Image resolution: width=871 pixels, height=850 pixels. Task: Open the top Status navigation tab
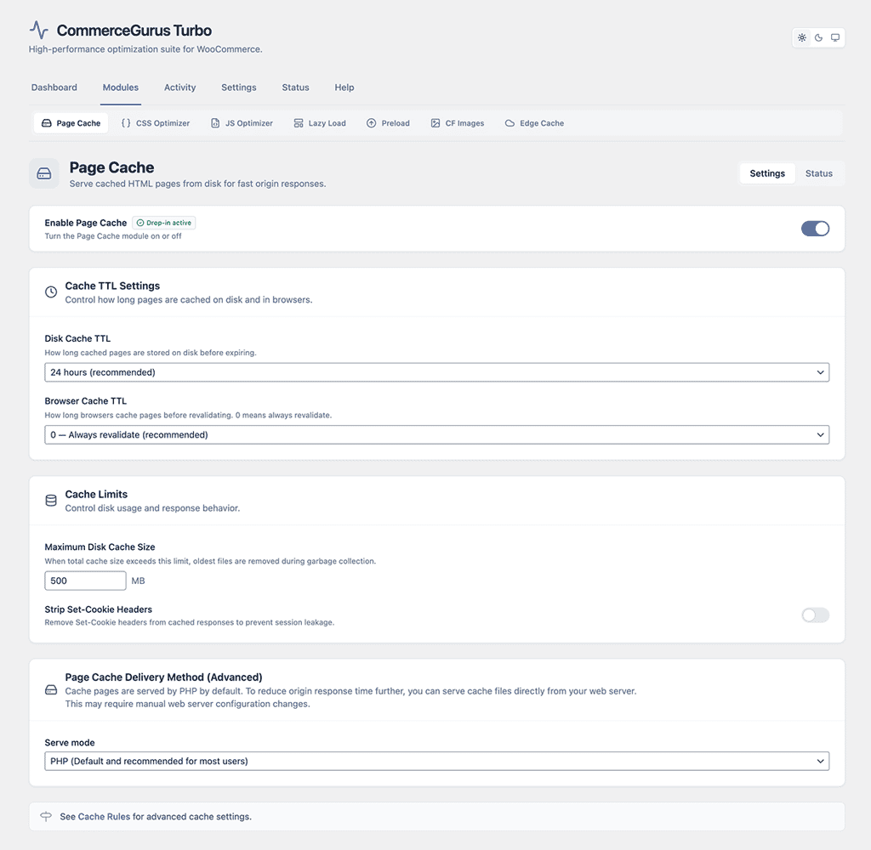click(x=295, y=88)
